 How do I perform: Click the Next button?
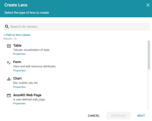click(141, 116)
